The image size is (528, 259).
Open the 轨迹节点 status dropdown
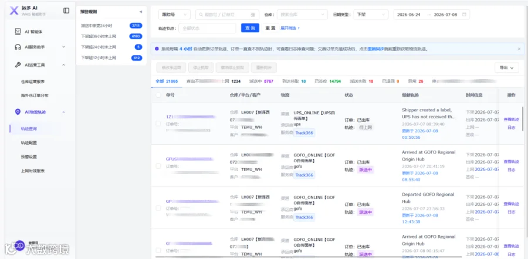[x=207, y=28]
